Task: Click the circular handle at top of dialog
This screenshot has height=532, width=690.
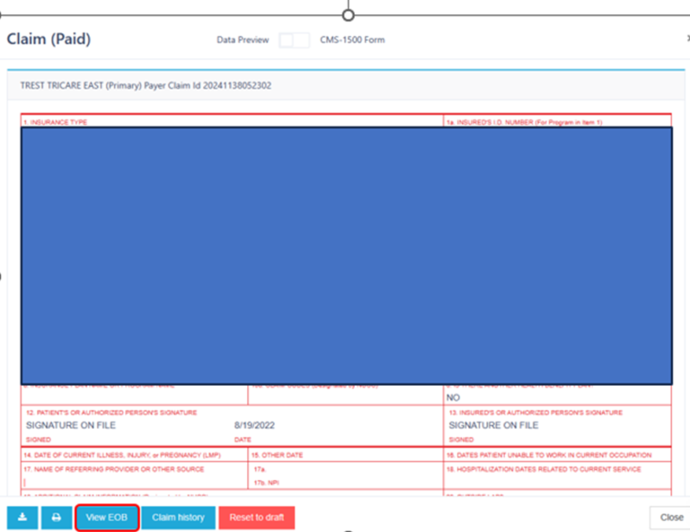Action: [x=349, y=13]
